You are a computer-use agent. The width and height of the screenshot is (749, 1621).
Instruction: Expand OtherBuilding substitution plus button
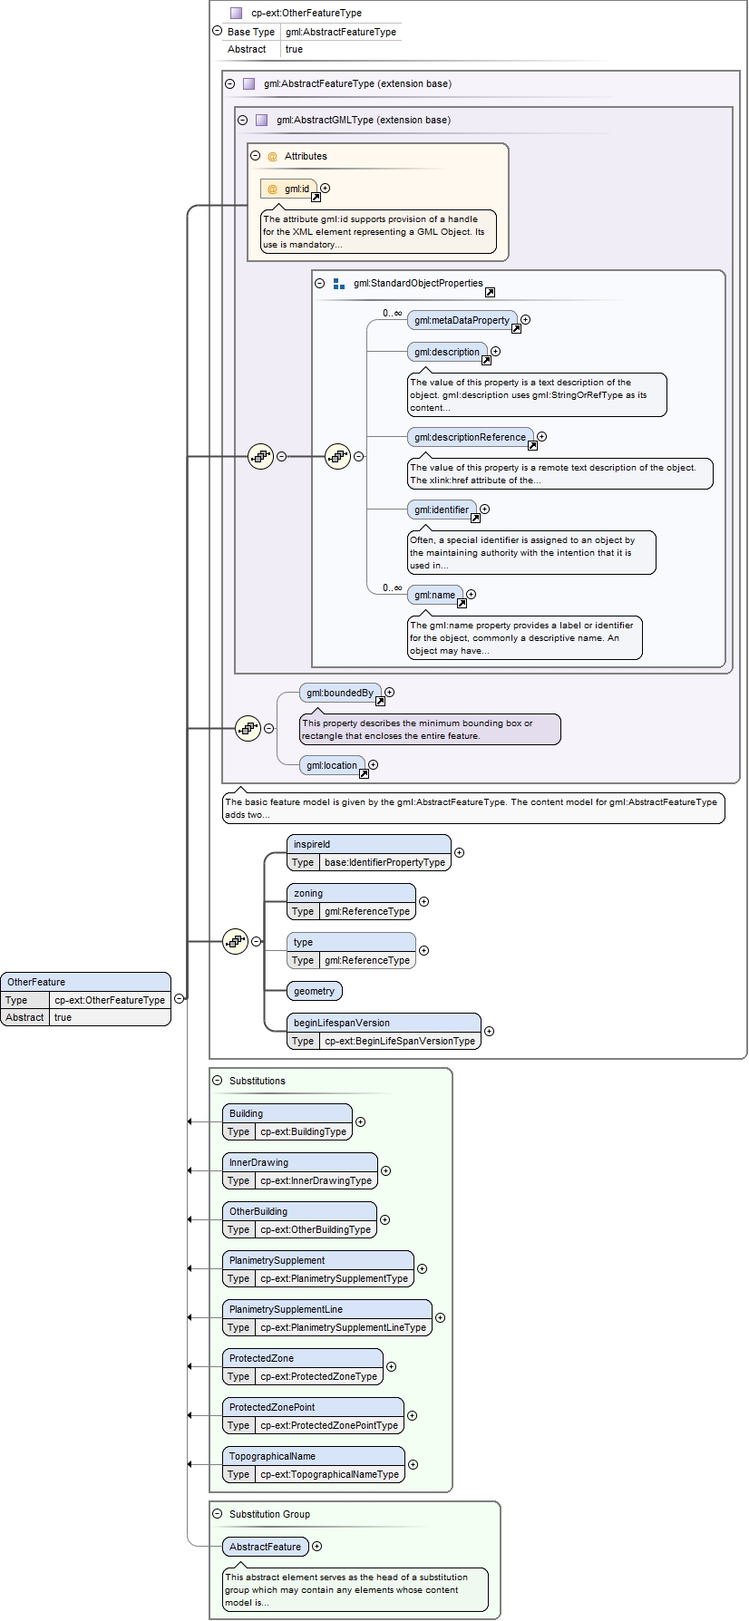(x=385, y=1220)
